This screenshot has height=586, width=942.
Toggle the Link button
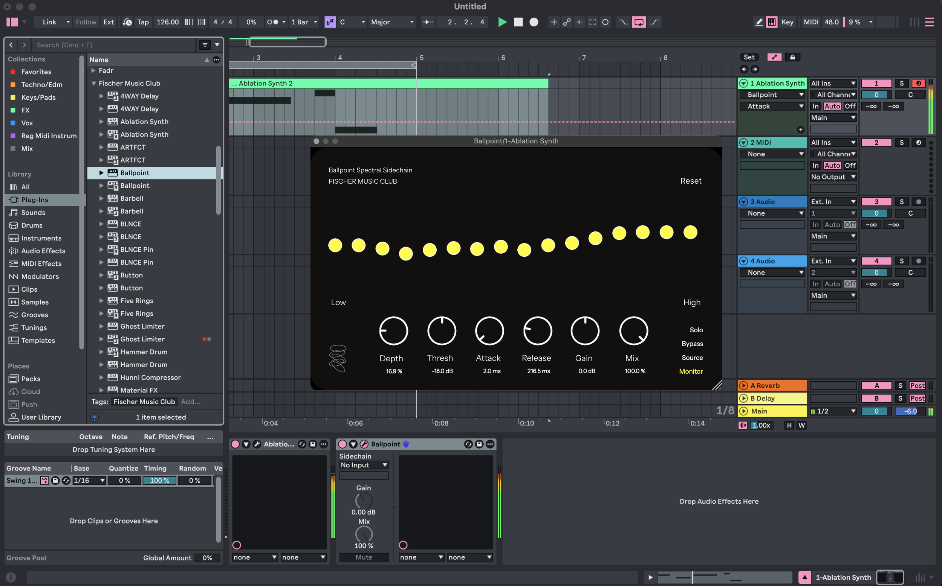[x=49, y=22]
